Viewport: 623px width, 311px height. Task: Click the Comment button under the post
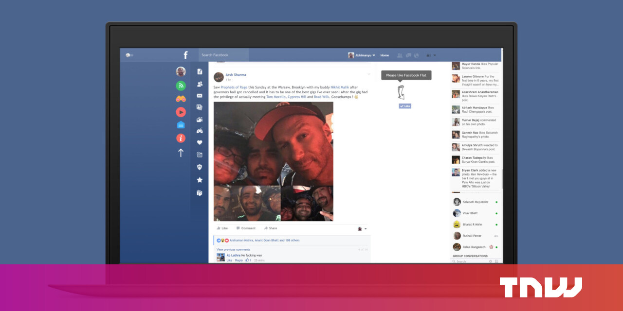(246, 228)
